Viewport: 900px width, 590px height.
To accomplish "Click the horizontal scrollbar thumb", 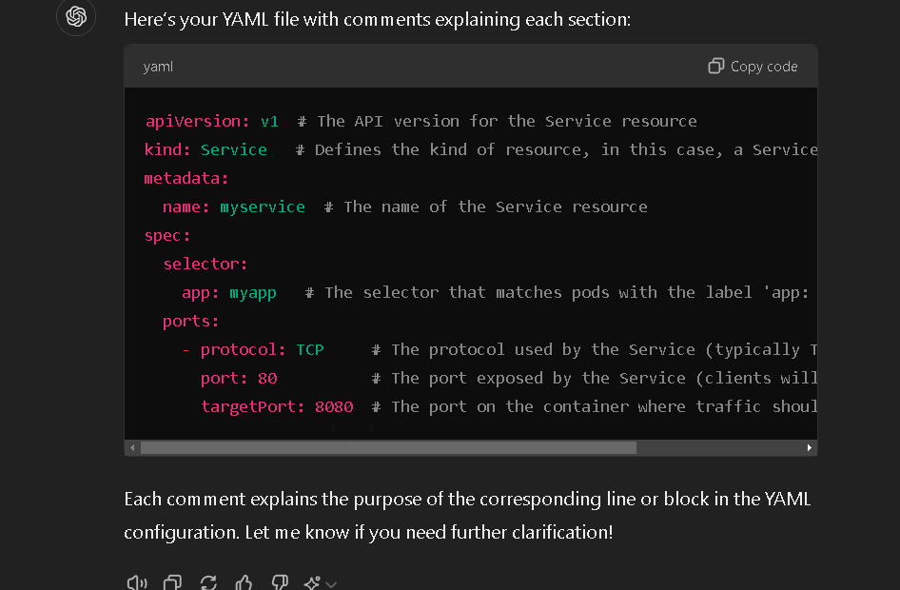I will (388, 447).
